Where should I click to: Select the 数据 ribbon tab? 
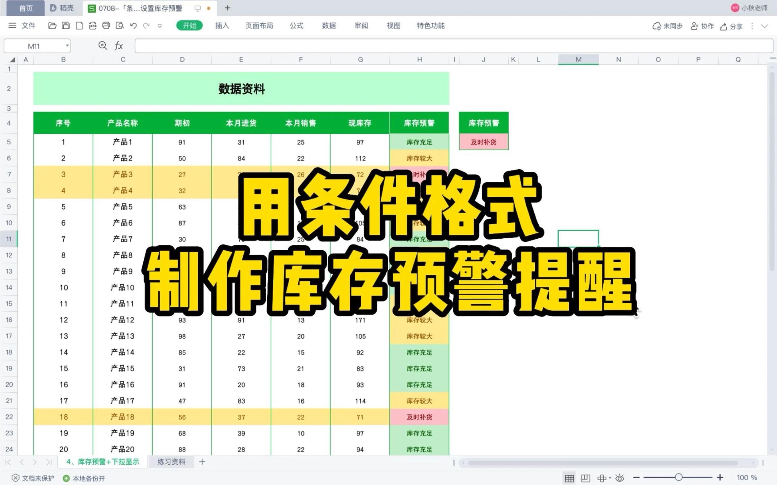click(329, 25)
